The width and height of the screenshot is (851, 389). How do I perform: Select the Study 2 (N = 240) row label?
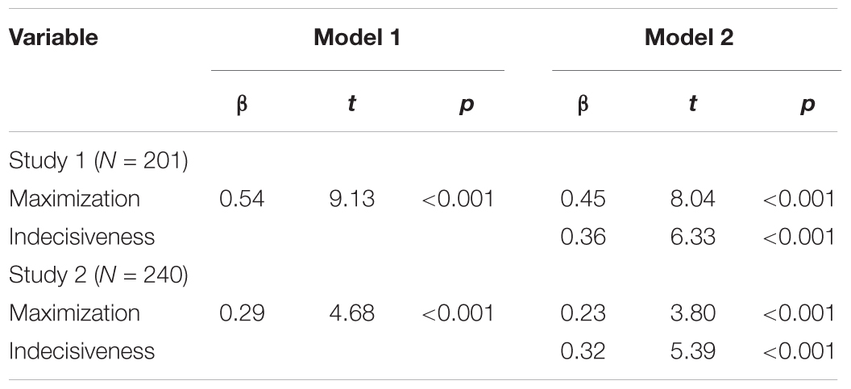click(98, 275)
